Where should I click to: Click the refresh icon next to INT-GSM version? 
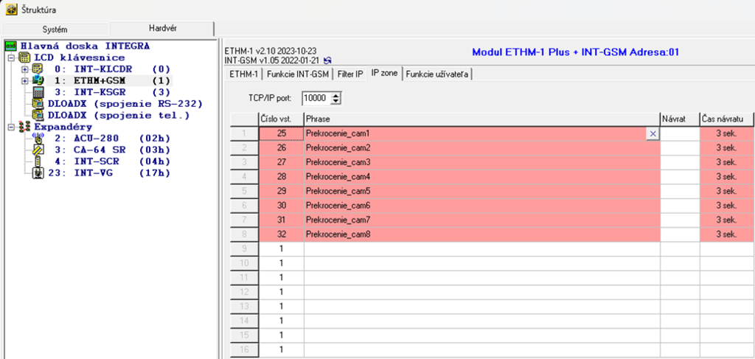327,60
